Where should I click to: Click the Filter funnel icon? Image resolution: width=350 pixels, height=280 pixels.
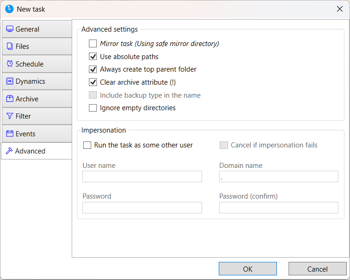click(x=10, y=116)
